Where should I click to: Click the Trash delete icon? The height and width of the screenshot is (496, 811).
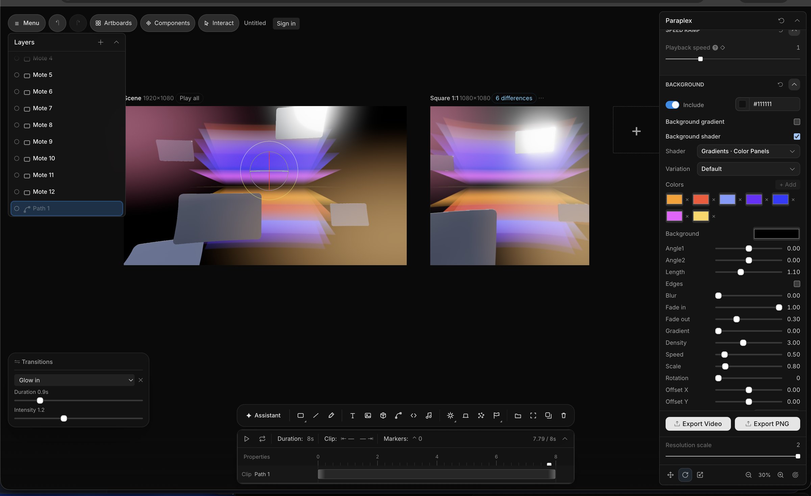tap(564, 416)
